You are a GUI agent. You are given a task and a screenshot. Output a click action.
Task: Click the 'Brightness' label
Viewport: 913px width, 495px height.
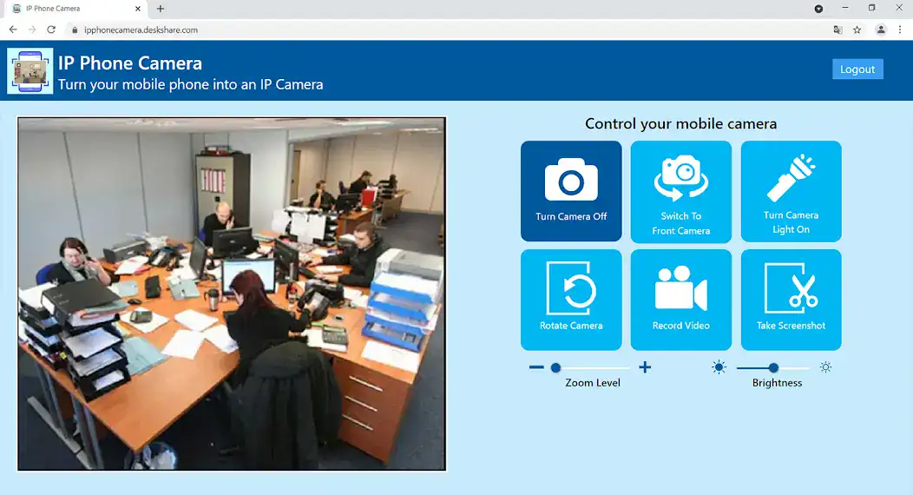pyautogui.click(x=777, y=383)
